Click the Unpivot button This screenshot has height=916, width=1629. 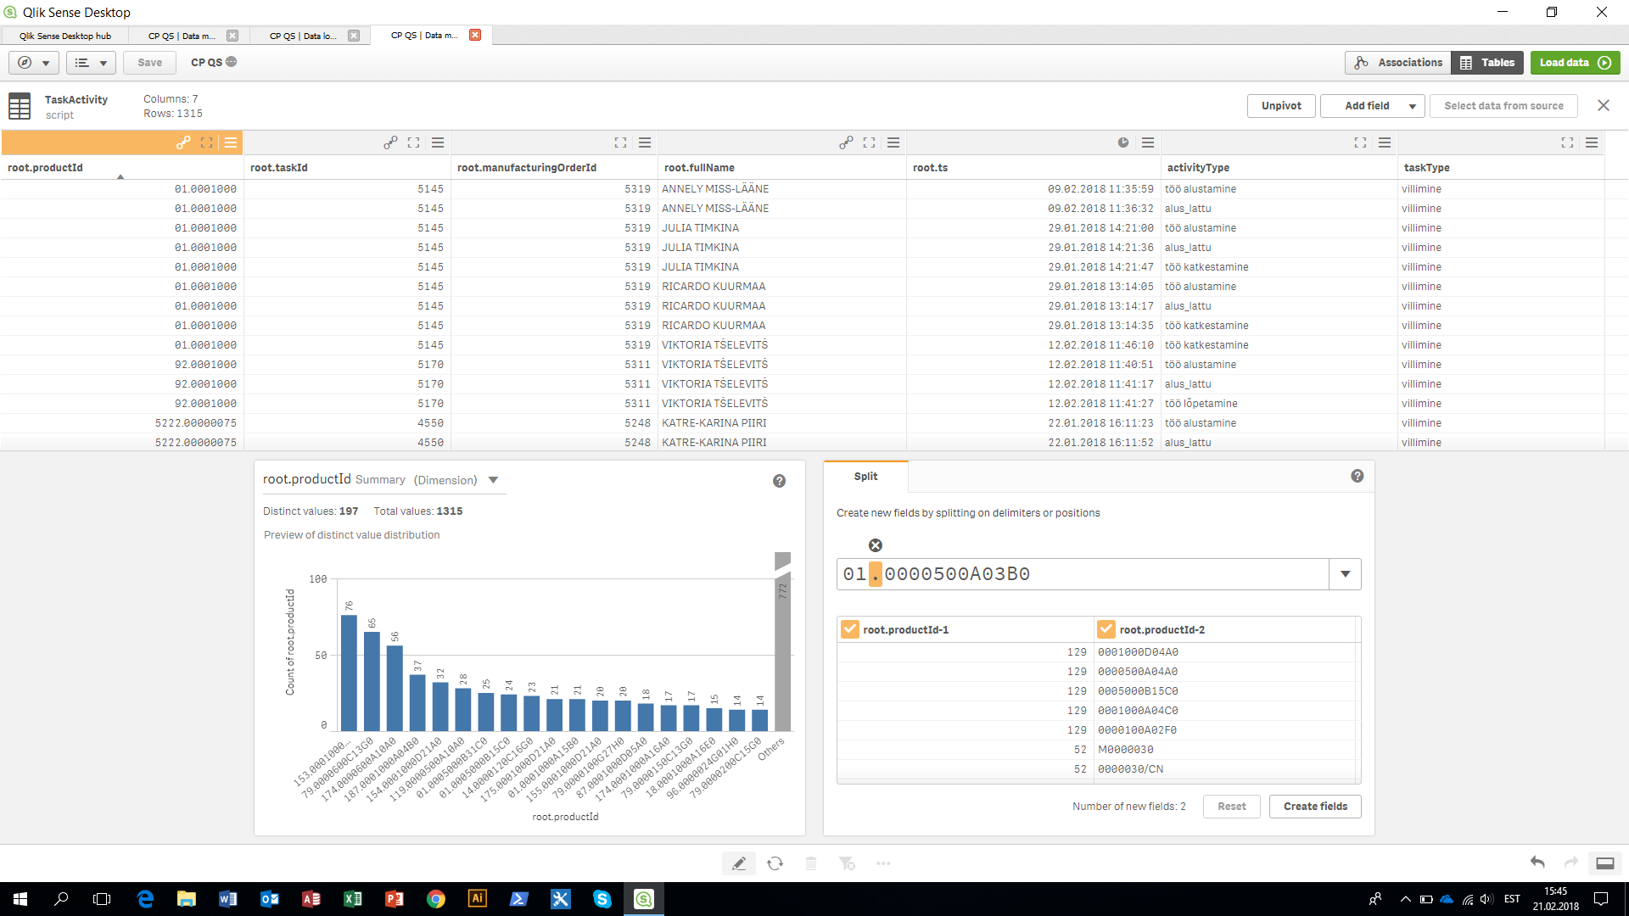1281,106
